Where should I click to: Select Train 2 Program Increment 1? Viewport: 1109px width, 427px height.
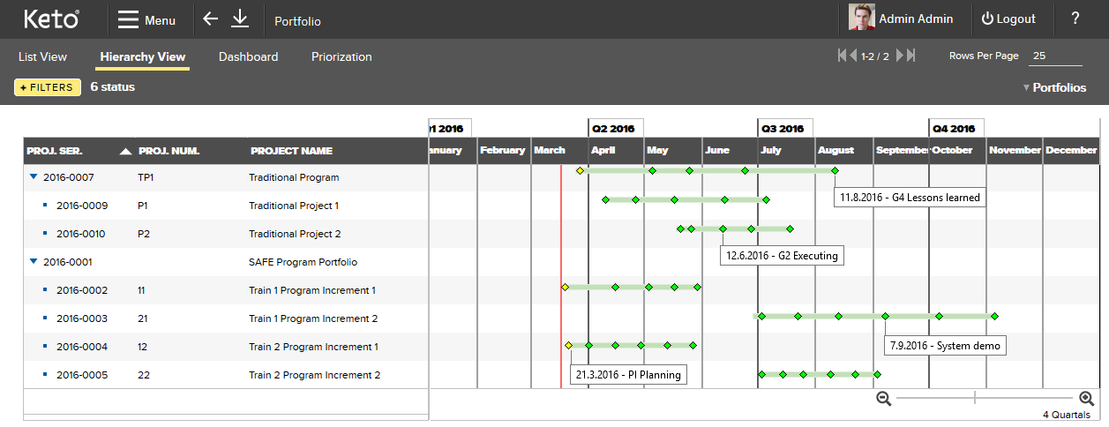(314, 347)
